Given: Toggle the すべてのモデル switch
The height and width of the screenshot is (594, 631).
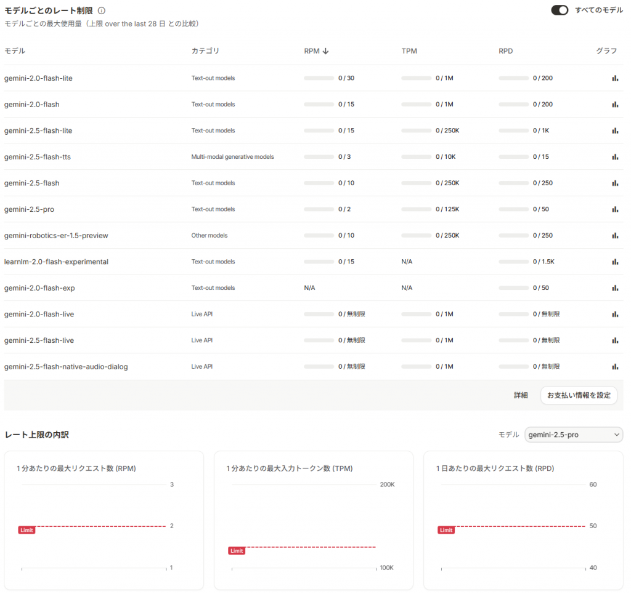Looking at the screenshot, I should coord(560,10).
